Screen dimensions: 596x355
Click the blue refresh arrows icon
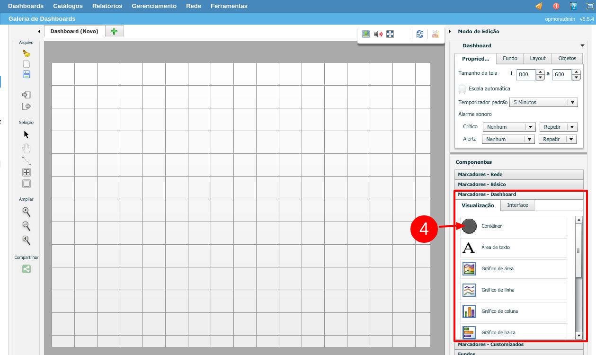pyautogui.click(x=420, y=34)
